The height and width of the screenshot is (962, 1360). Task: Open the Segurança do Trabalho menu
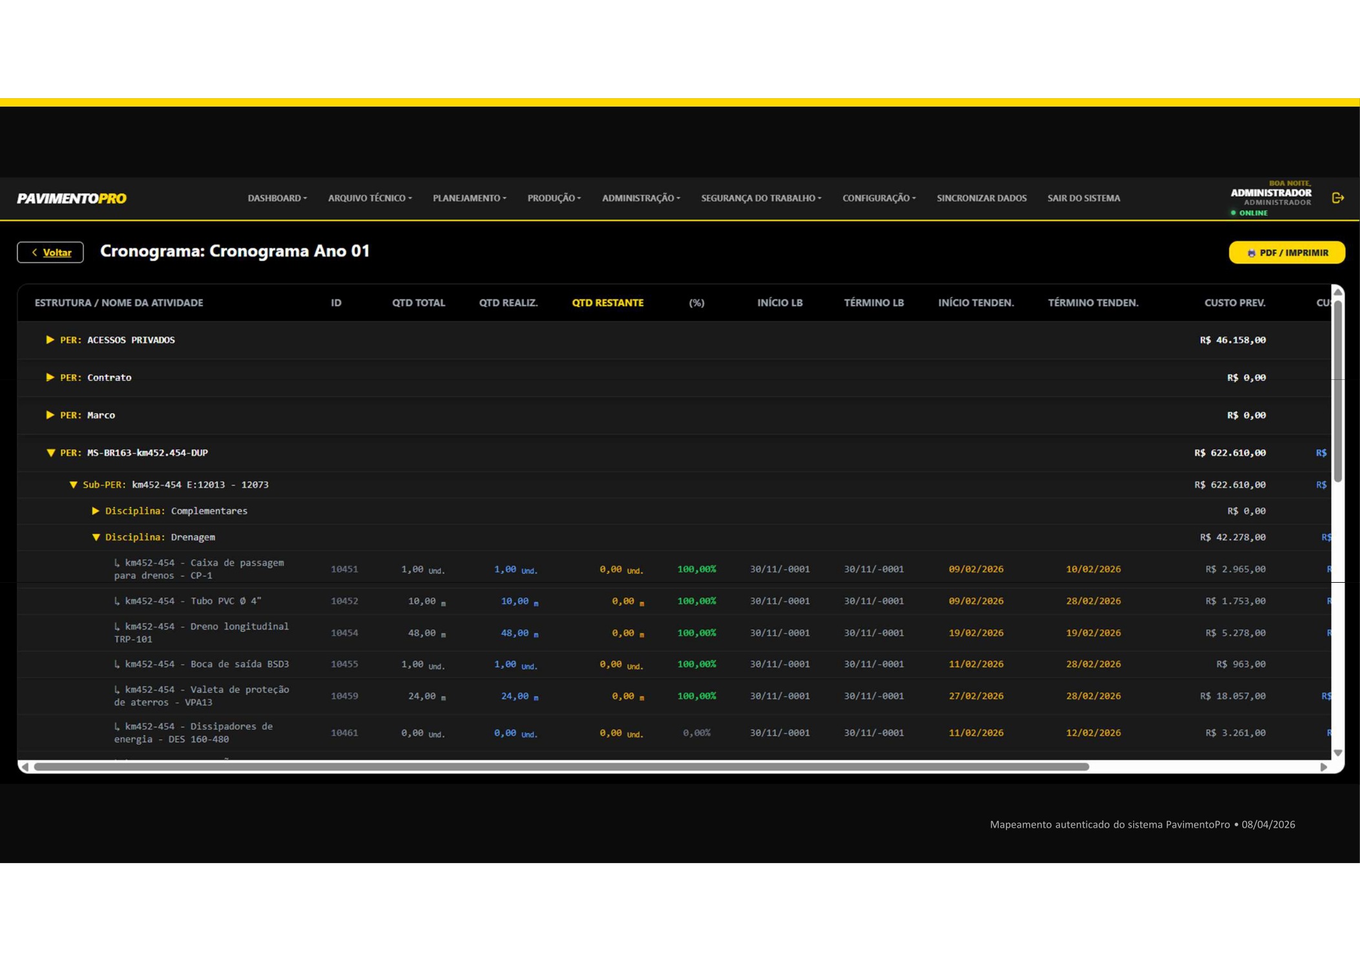[x=761, y=198]
